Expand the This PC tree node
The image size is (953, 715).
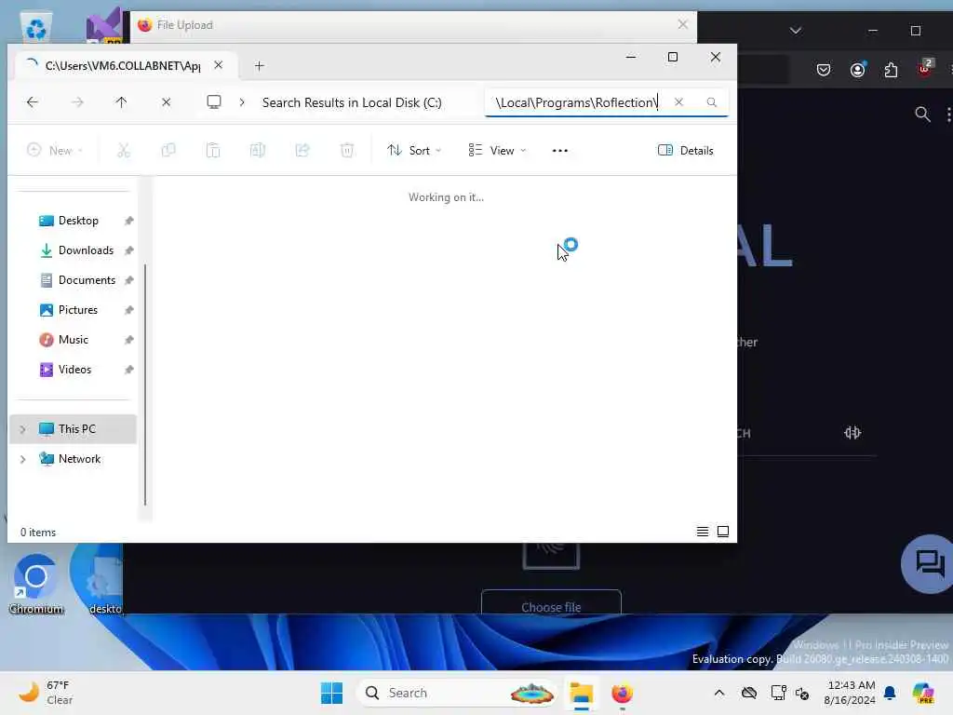(22, 429)
